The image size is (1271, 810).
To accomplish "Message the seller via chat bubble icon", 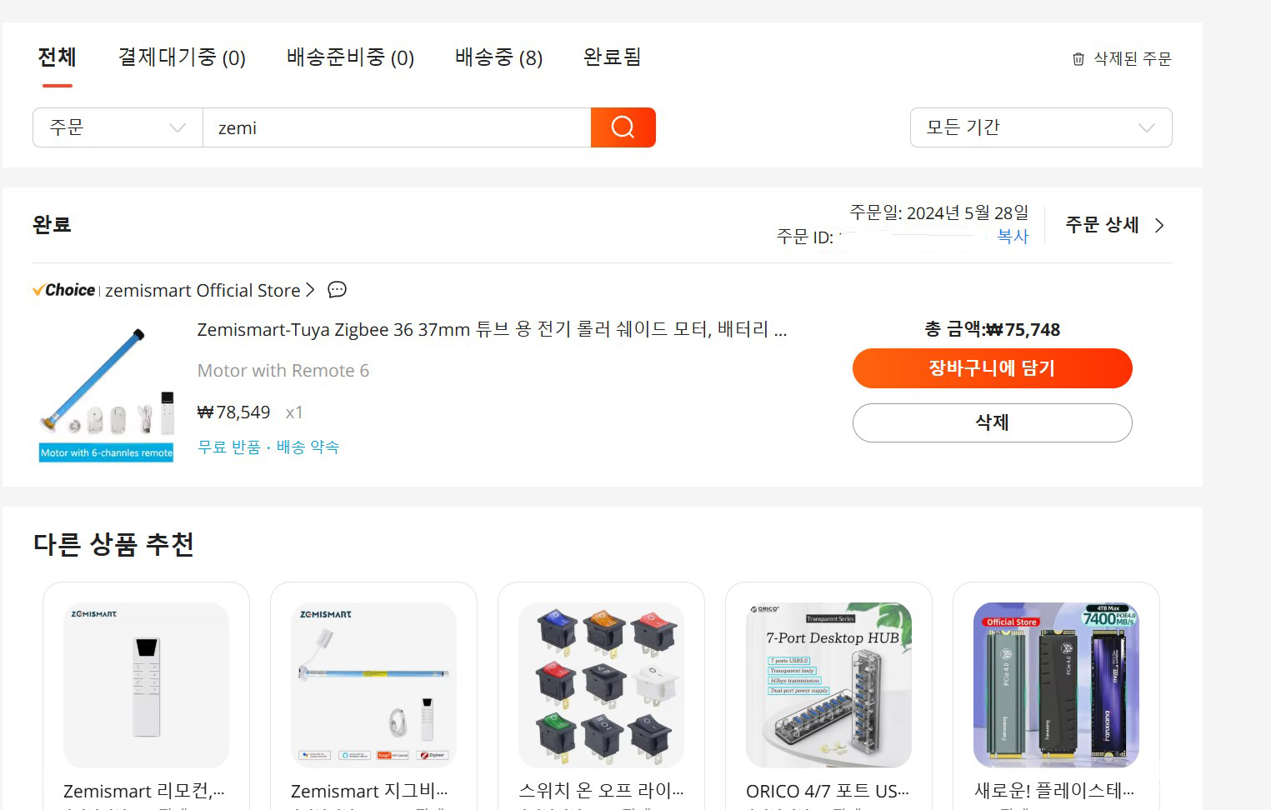I will tap(337, 290).
